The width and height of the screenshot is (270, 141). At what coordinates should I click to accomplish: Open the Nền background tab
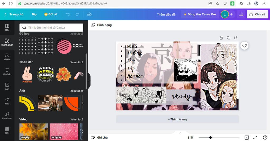click(x=7, y=130)
